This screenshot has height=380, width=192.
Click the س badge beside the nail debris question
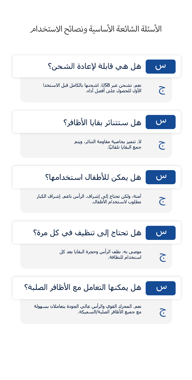(x=161, y=122)
